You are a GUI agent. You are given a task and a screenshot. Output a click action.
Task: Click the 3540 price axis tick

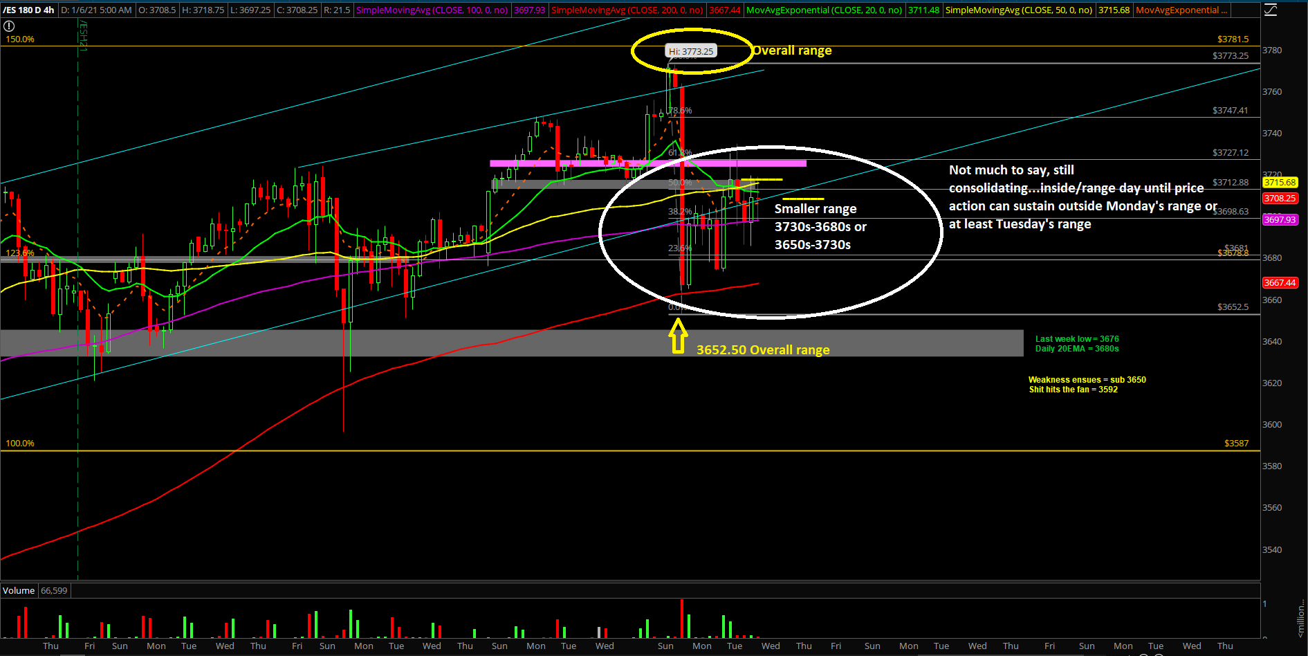tap(1272, 550)
